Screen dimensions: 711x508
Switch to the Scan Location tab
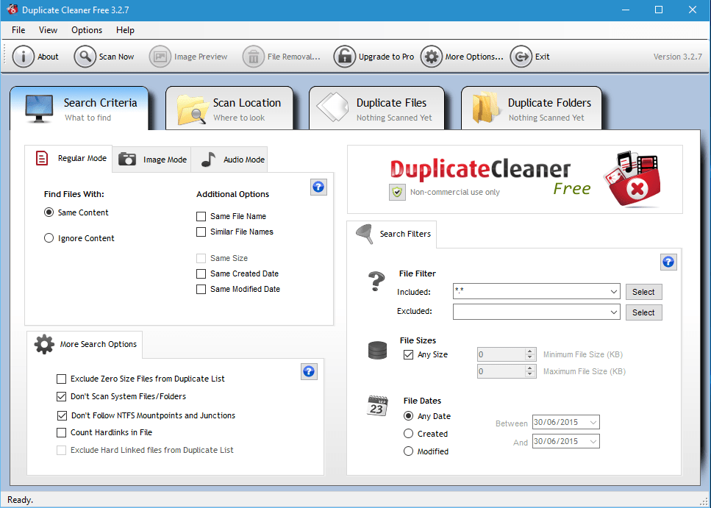pos(230,107)
